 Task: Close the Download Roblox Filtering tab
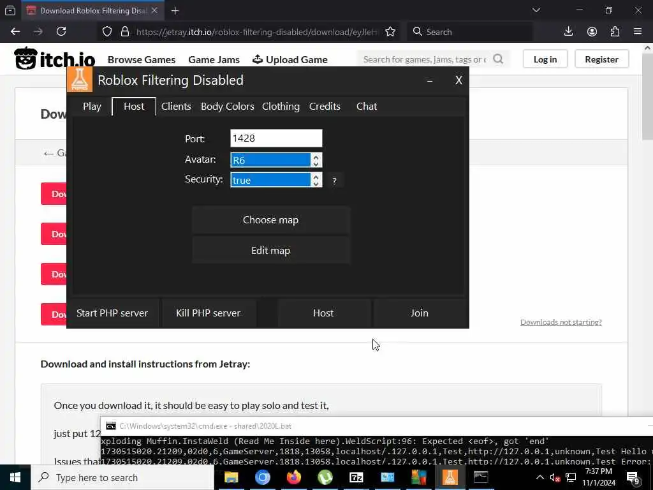[x=154, y=11]
